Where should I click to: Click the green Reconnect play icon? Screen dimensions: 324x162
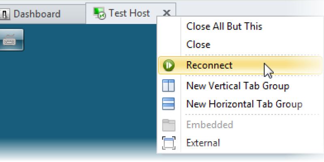coord(168,65)
